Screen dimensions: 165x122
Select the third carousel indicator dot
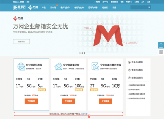(x=84, y=53)
